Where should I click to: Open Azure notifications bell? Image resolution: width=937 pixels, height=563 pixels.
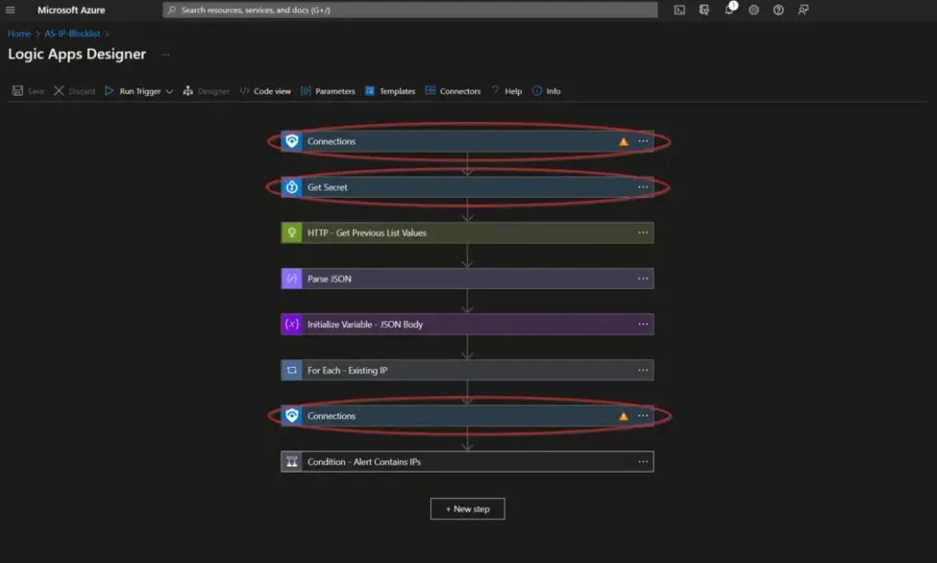click(x=729, y=10)
